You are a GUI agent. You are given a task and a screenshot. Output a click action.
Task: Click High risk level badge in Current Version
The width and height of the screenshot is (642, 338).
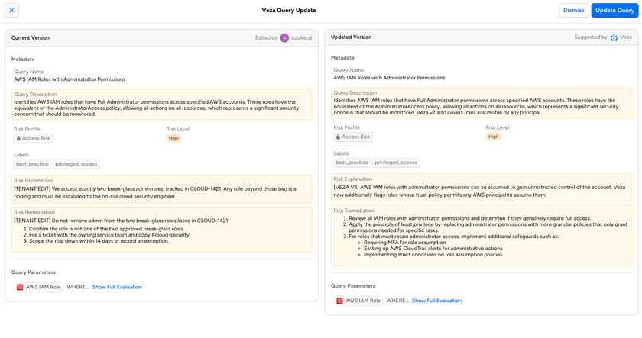[x=173, y=138]
